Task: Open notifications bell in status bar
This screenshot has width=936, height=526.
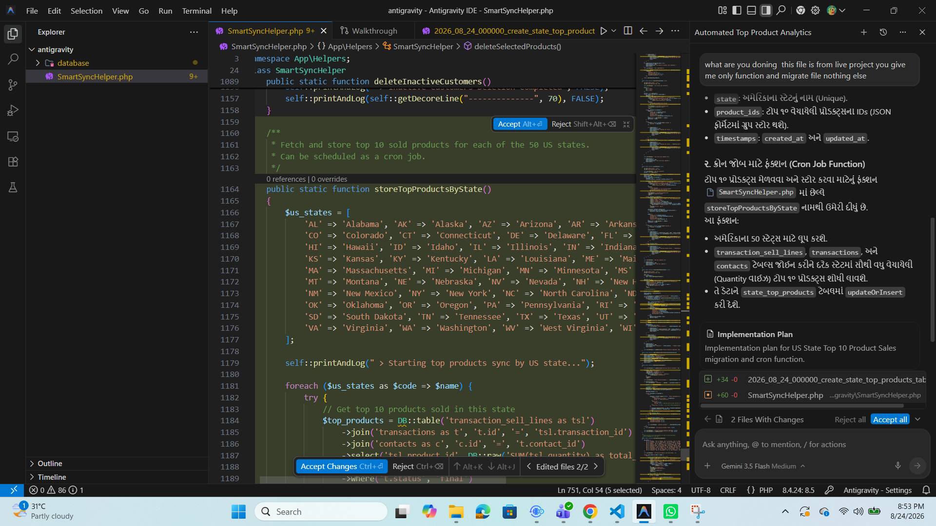Action: coord(926,490)
